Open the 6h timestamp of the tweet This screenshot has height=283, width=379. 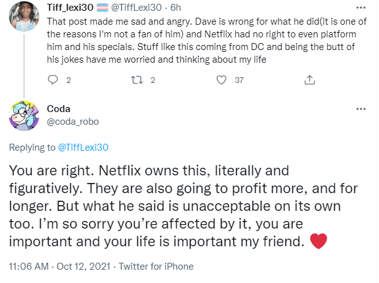pyautogui.click(x=175, y=8)
